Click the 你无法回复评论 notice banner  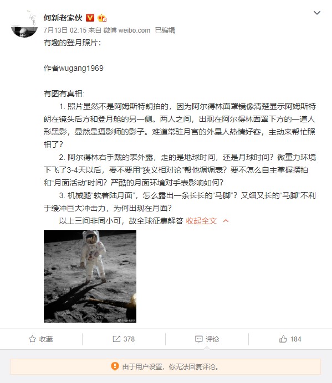(x=166, y=366)
